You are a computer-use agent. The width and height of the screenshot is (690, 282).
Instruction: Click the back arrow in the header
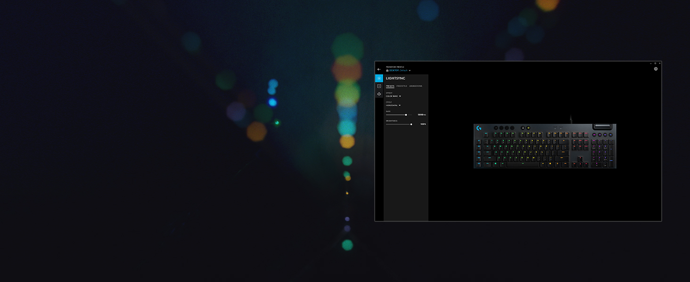379,70
